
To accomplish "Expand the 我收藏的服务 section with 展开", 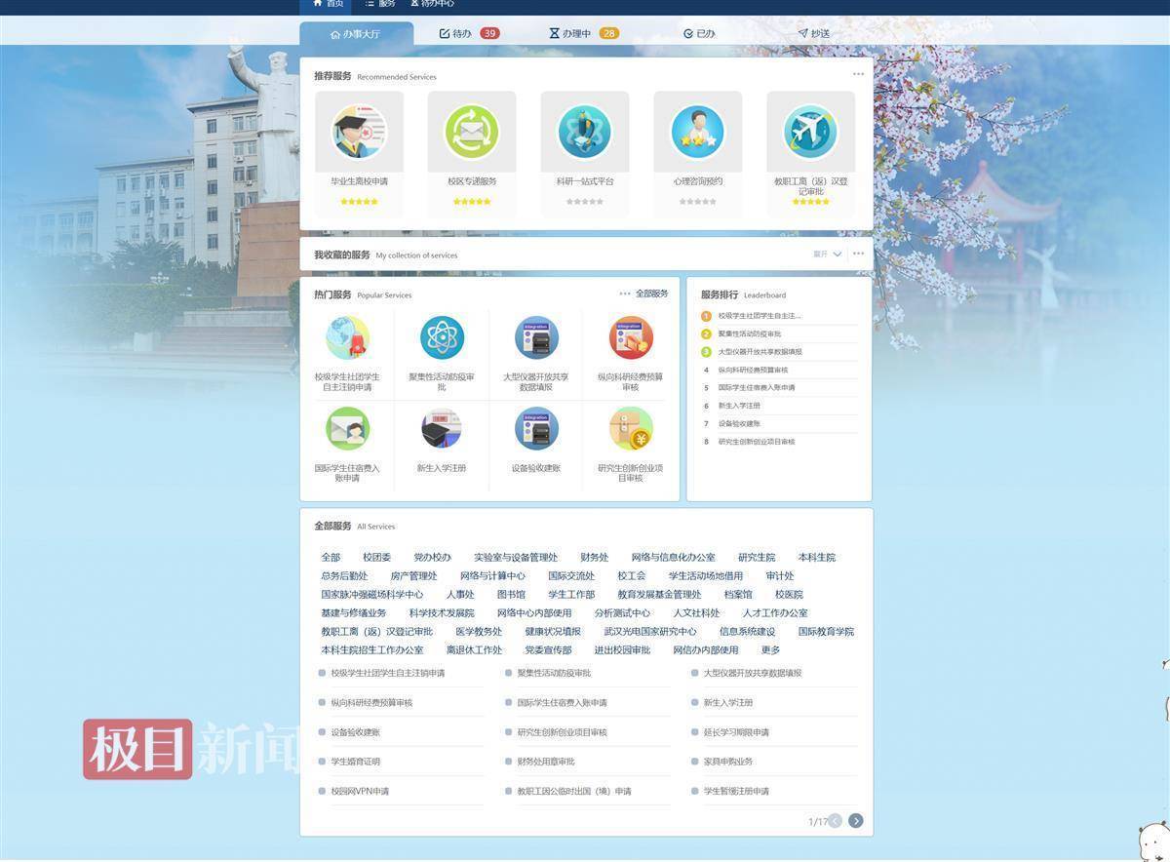I will tap(827, 255).
